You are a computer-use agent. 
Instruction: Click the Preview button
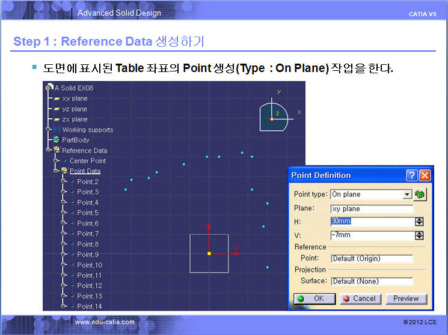406,298
